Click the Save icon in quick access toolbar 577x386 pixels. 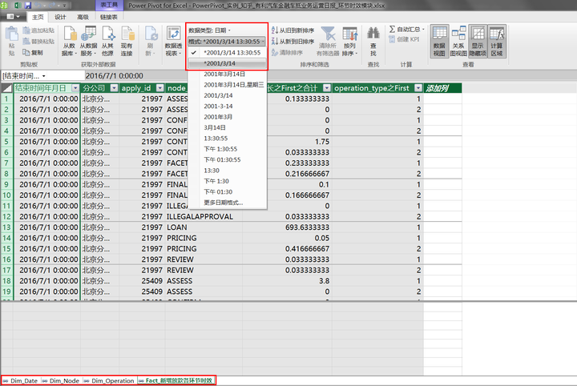pos(28,5)
